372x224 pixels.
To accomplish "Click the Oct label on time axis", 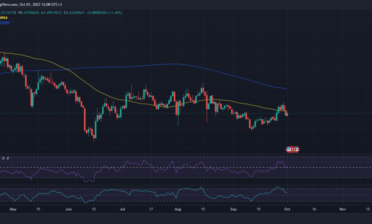I will 287,209.
